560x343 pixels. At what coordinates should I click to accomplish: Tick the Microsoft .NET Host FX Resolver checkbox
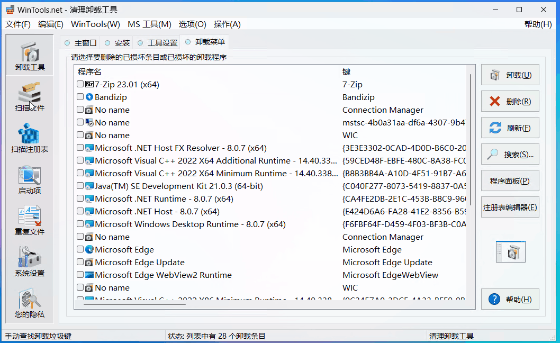80,148
